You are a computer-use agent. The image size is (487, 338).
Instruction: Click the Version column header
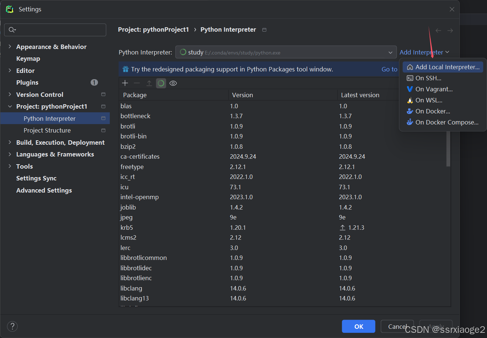[x=283, y=95]
